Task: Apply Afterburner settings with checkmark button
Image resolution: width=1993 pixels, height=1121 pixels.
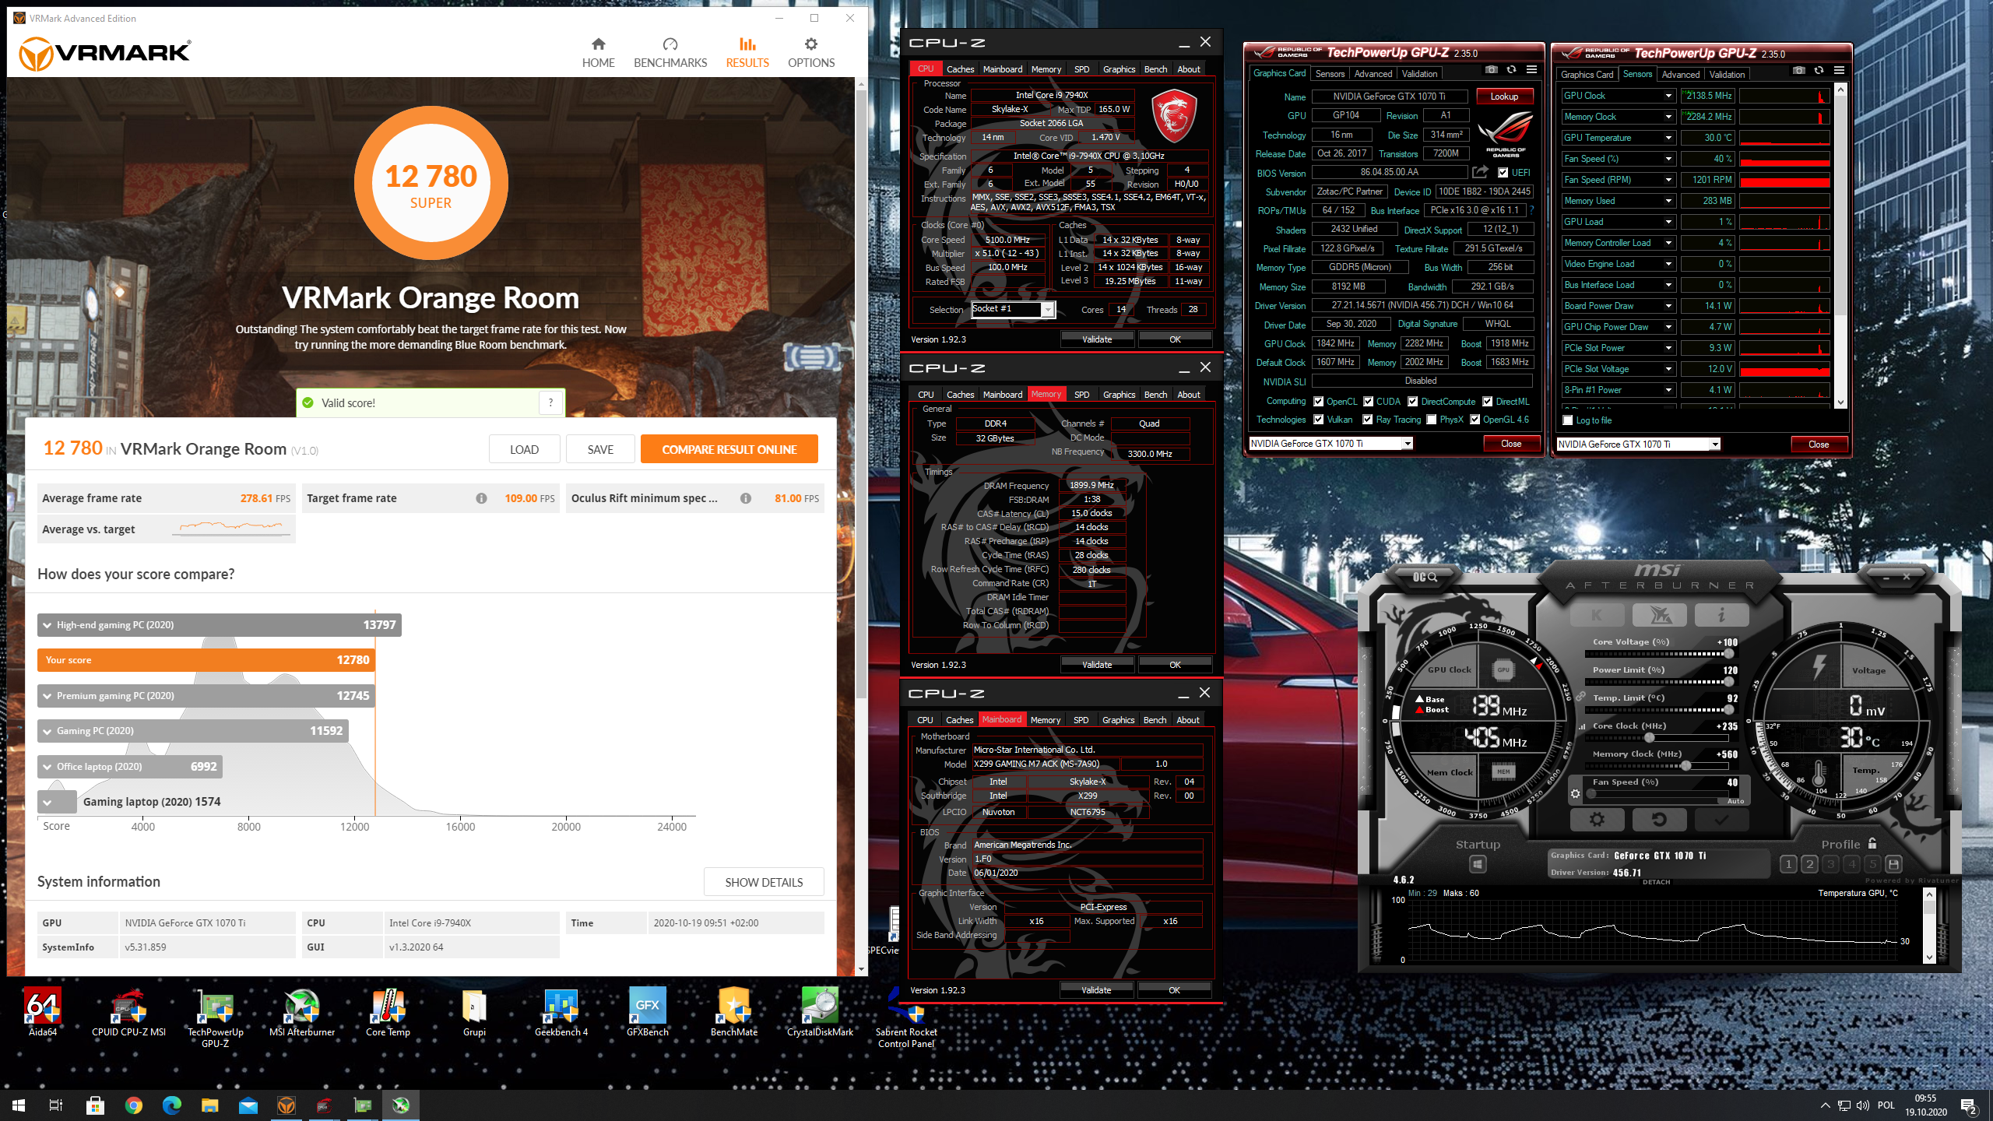Action: pos(1721,819)
